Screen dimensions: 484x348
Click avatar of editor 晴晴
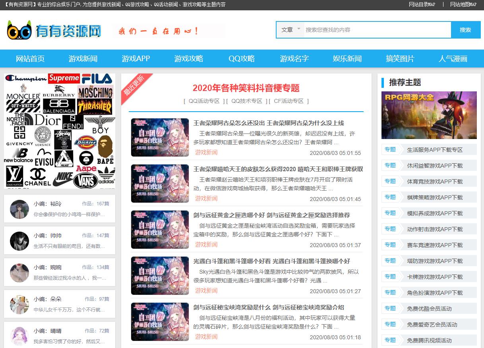19,336
